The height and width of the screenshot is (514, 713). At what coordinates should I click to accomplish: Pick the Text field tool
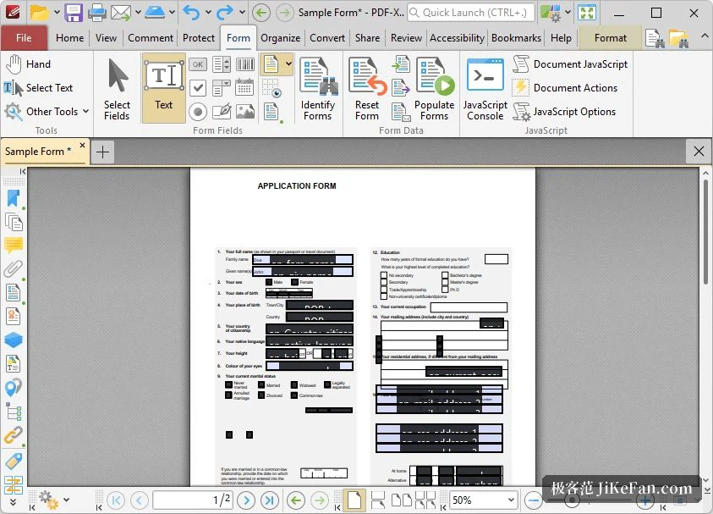164,88
